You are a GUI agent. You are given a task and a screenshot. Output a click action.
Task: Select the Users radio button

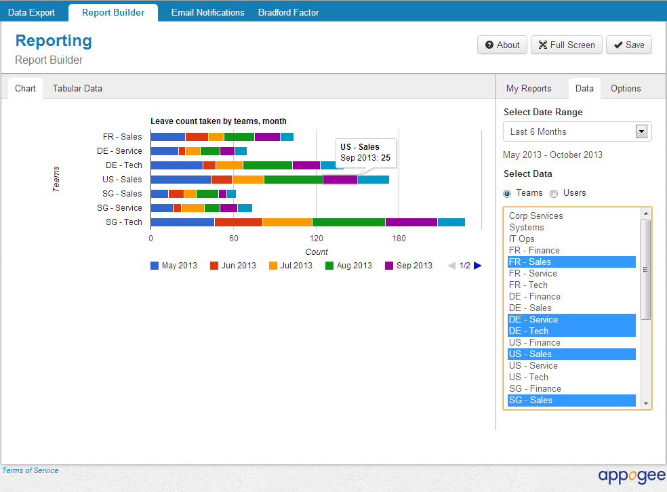(x=554, y=194)
